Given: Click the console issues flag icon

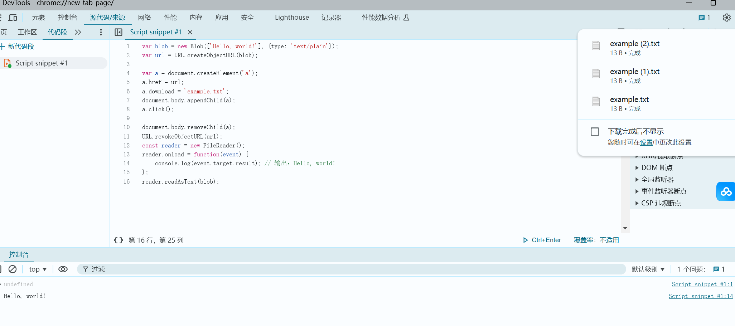Looking at the screenshot, I should [x=716, y=269].
